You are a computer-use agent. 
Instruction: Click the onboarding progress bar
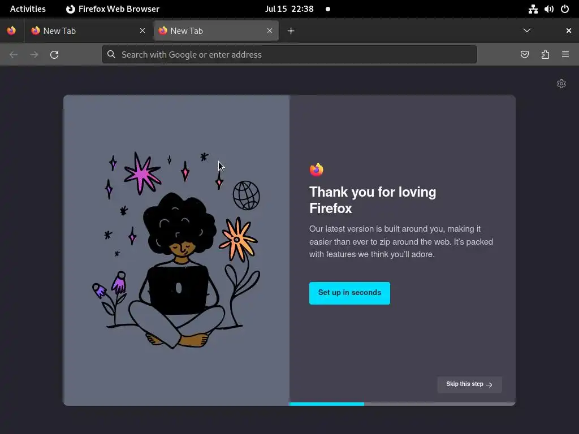point(403,404)
